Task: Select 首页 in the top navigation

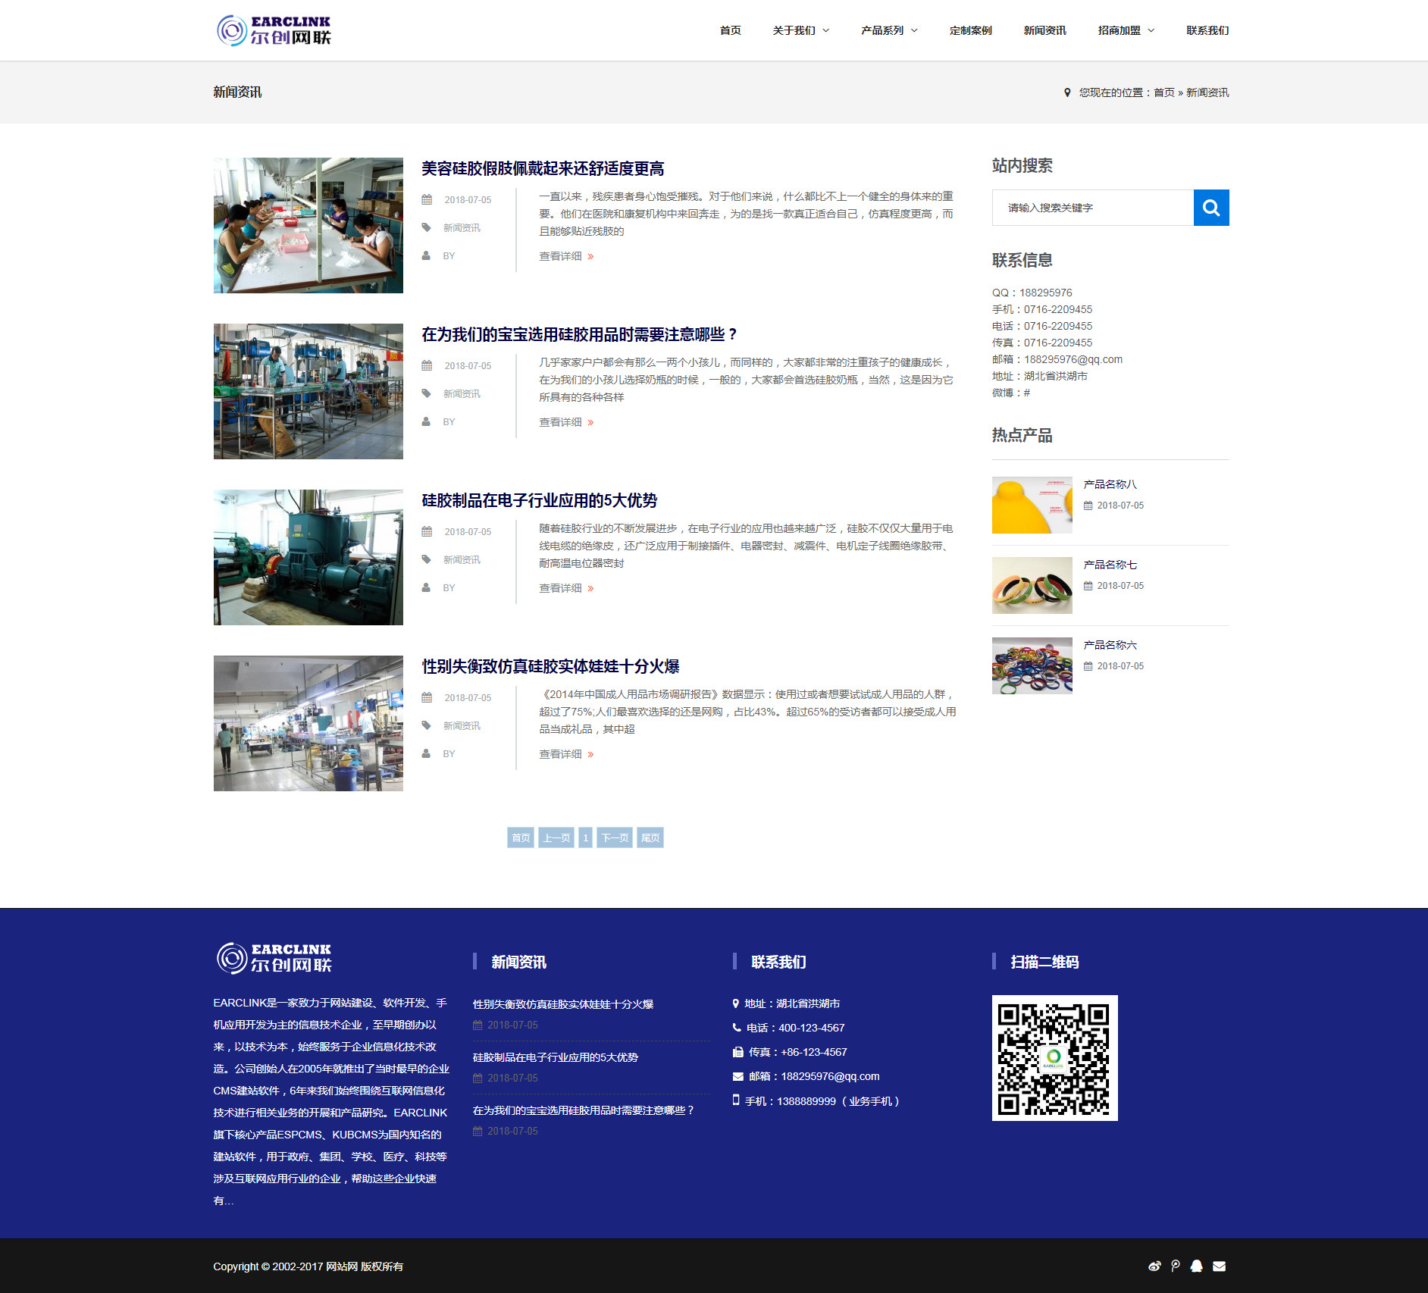Action: pyautogui.click(x=730, y=30)
